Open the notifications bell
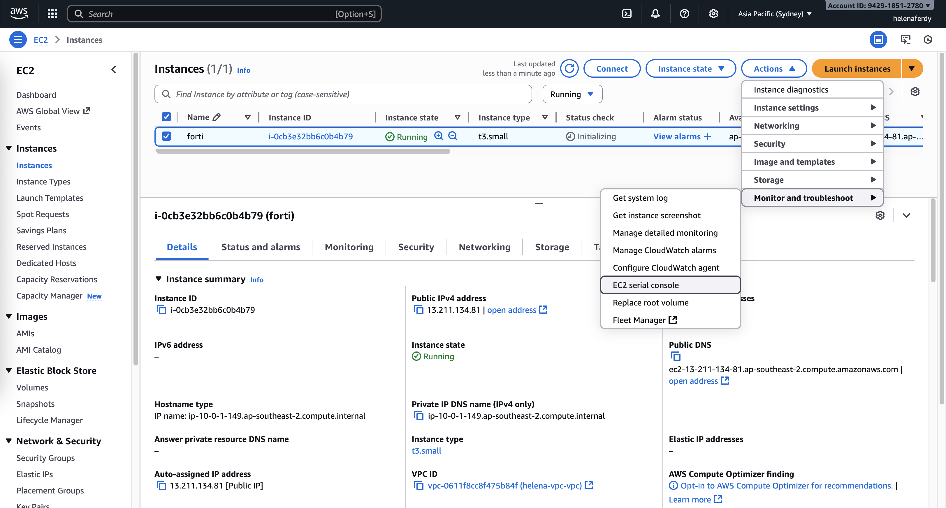 click(x=655, y=14)
